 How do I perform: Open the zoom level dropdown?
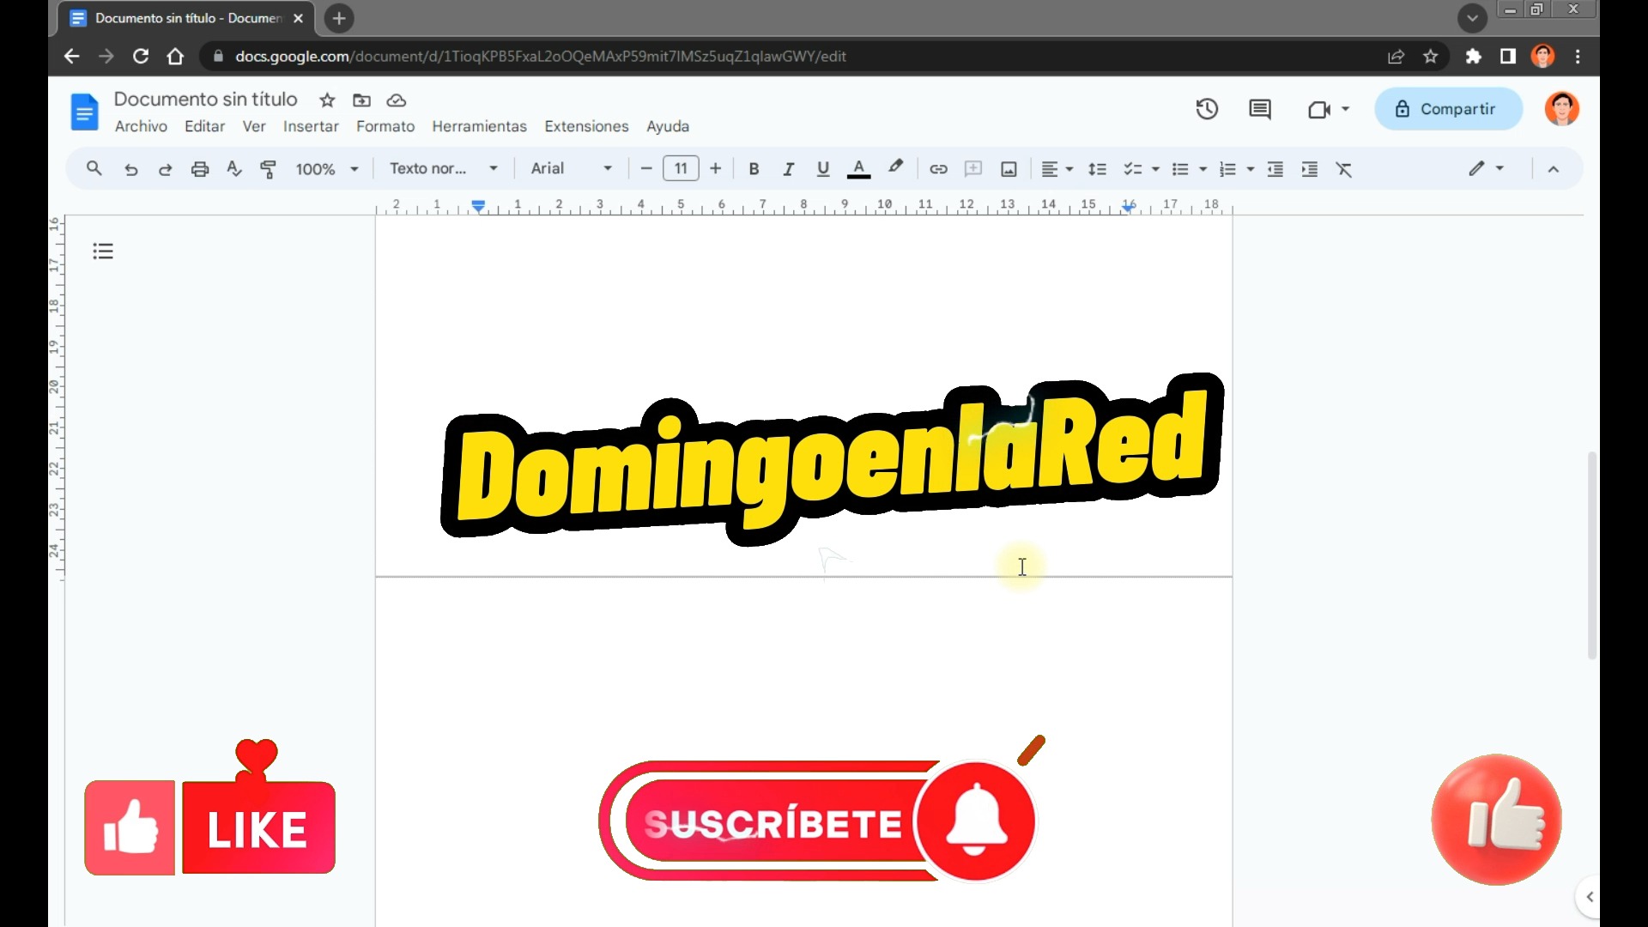point(327,169)
